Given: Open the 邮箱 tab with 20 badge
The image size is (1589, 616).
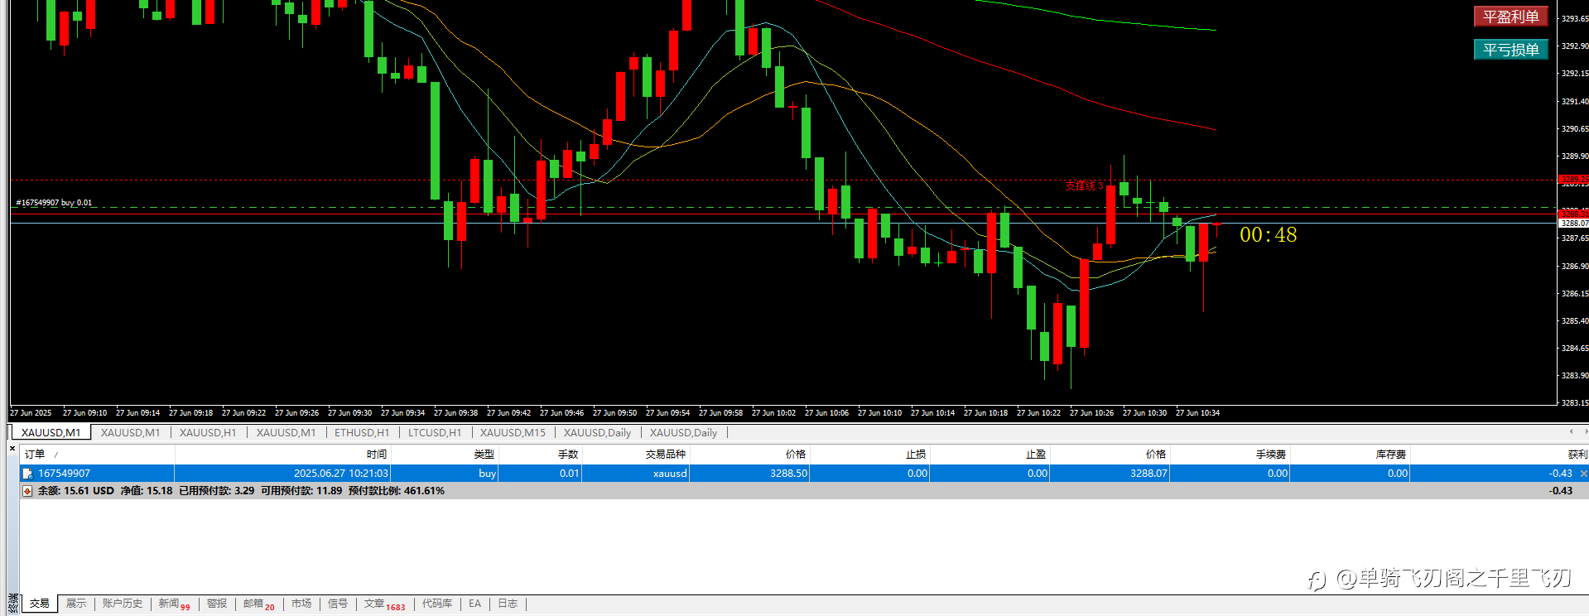Looking at the screenshot, I should click(258, 604).
